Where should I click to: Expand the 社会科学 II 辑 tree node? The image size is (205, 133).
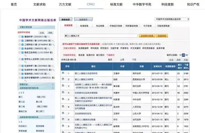point(20,70)
